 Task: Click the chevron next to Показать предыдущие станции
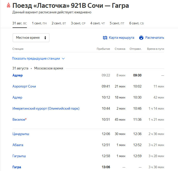point(63,59)
